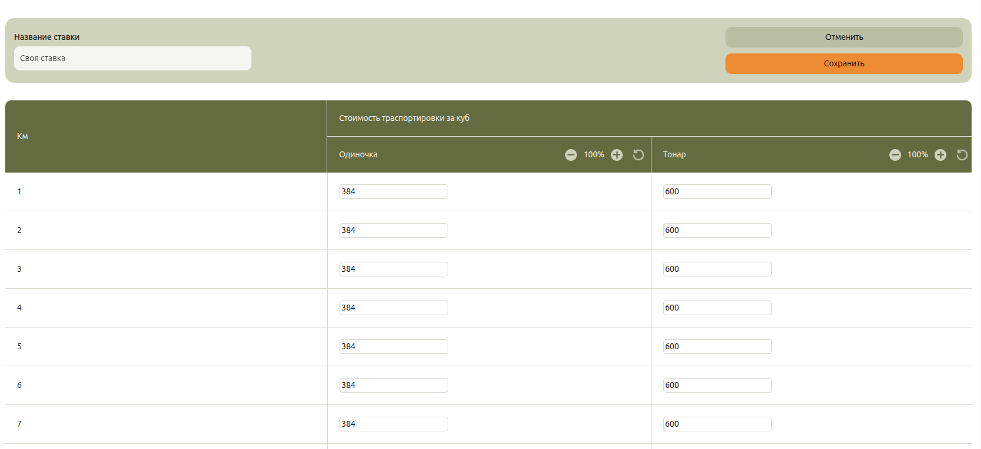The image size is (981, 449).
Task: Decrease the Одиночка column percentage
Action: [570, 155]
